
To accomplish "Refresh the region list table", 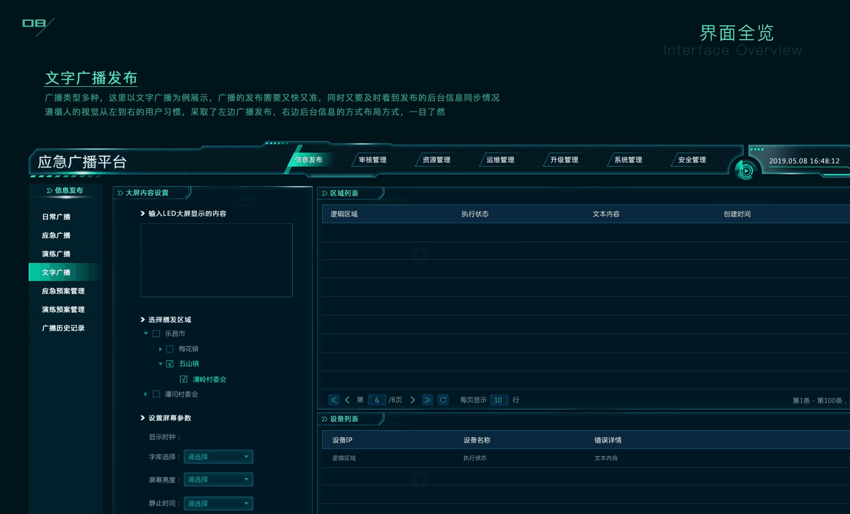I will 443,400.
